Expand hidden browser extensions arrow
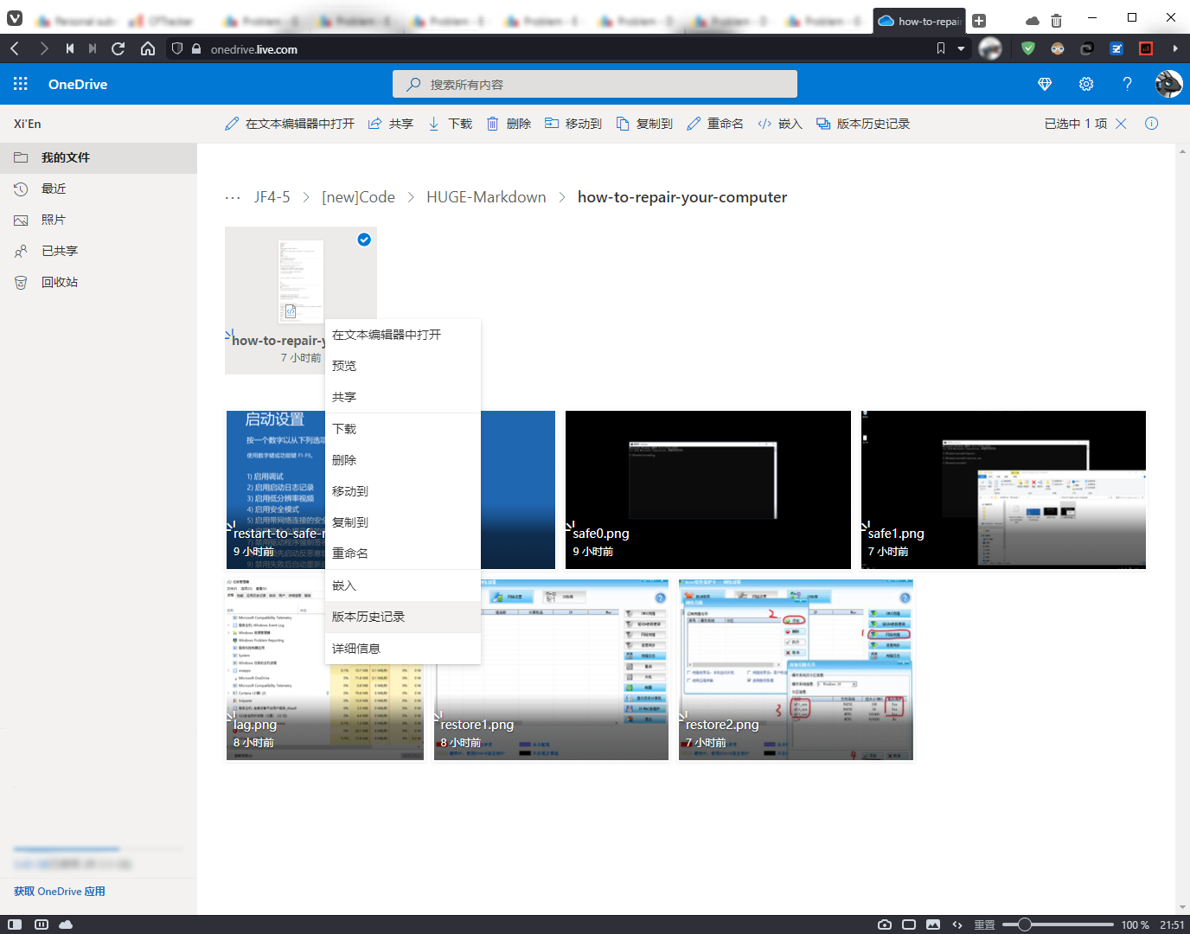This screenshot has height=934, width=1190. click(1175, 49)
